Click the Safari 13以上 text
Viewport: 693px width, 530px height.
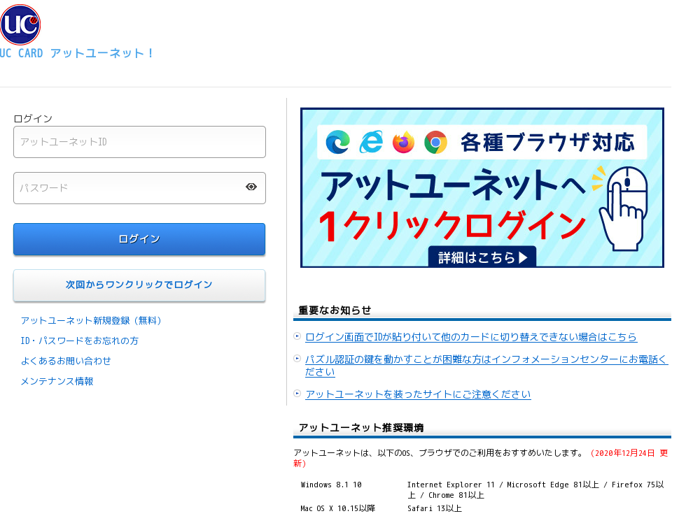click(435, 508)
